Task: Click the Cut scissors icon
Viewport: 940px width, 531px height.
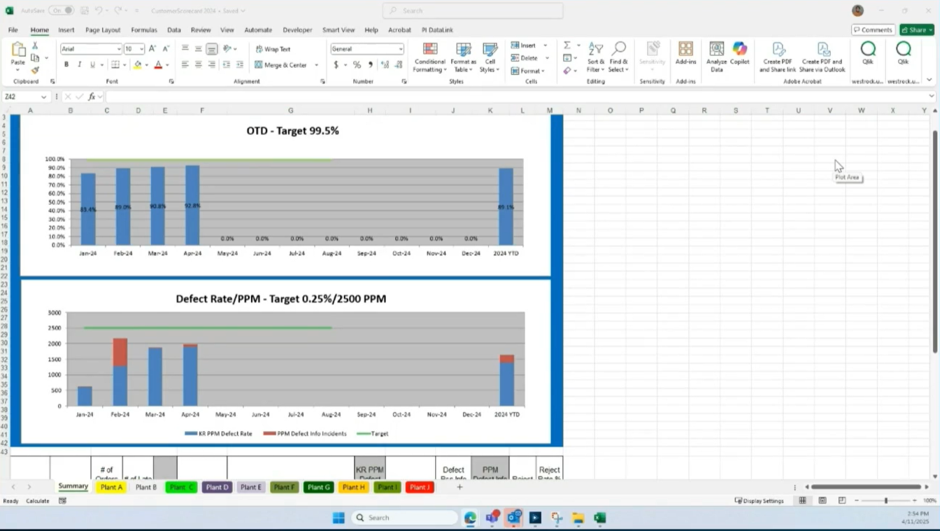Action: tap(34, 45)
